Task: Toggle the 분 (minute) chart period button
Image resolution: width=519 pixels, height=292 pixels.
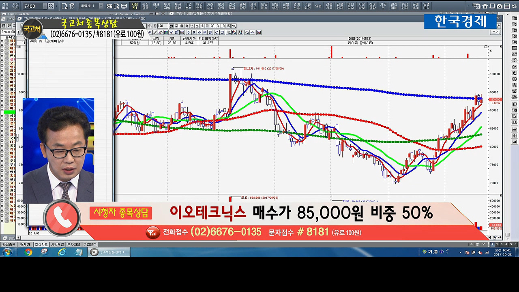Action: click(197, 26)
